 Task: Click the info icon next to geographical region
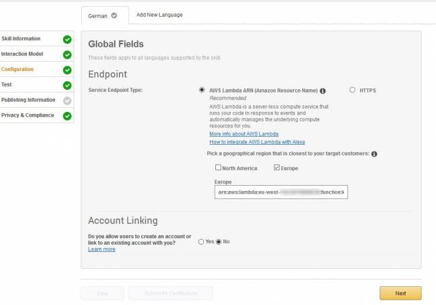click(x=374, y=154)
